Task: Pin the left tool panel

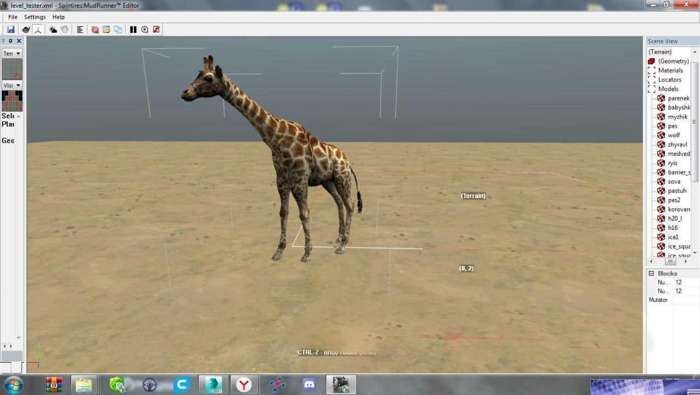Action: pos(11,41)
